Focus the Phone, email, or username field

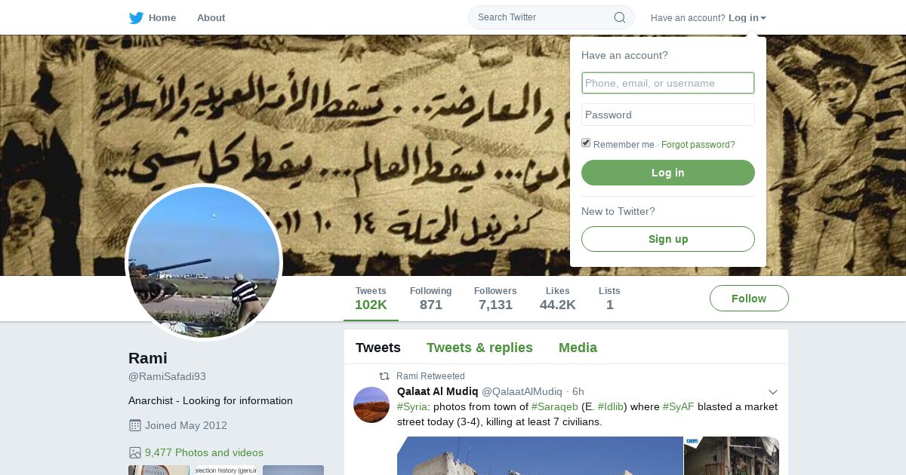668,83
